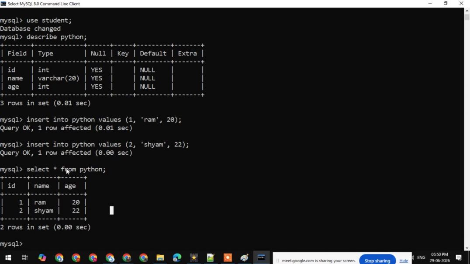
Task: Click the 'shyam' cell in the results
Action: tap(44, 211)
